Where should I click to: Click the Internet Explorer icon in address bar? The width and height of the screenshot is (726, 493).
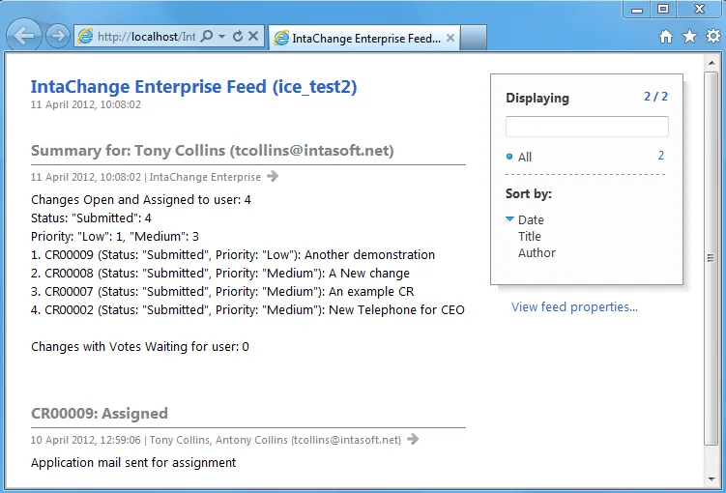point(85,36)
